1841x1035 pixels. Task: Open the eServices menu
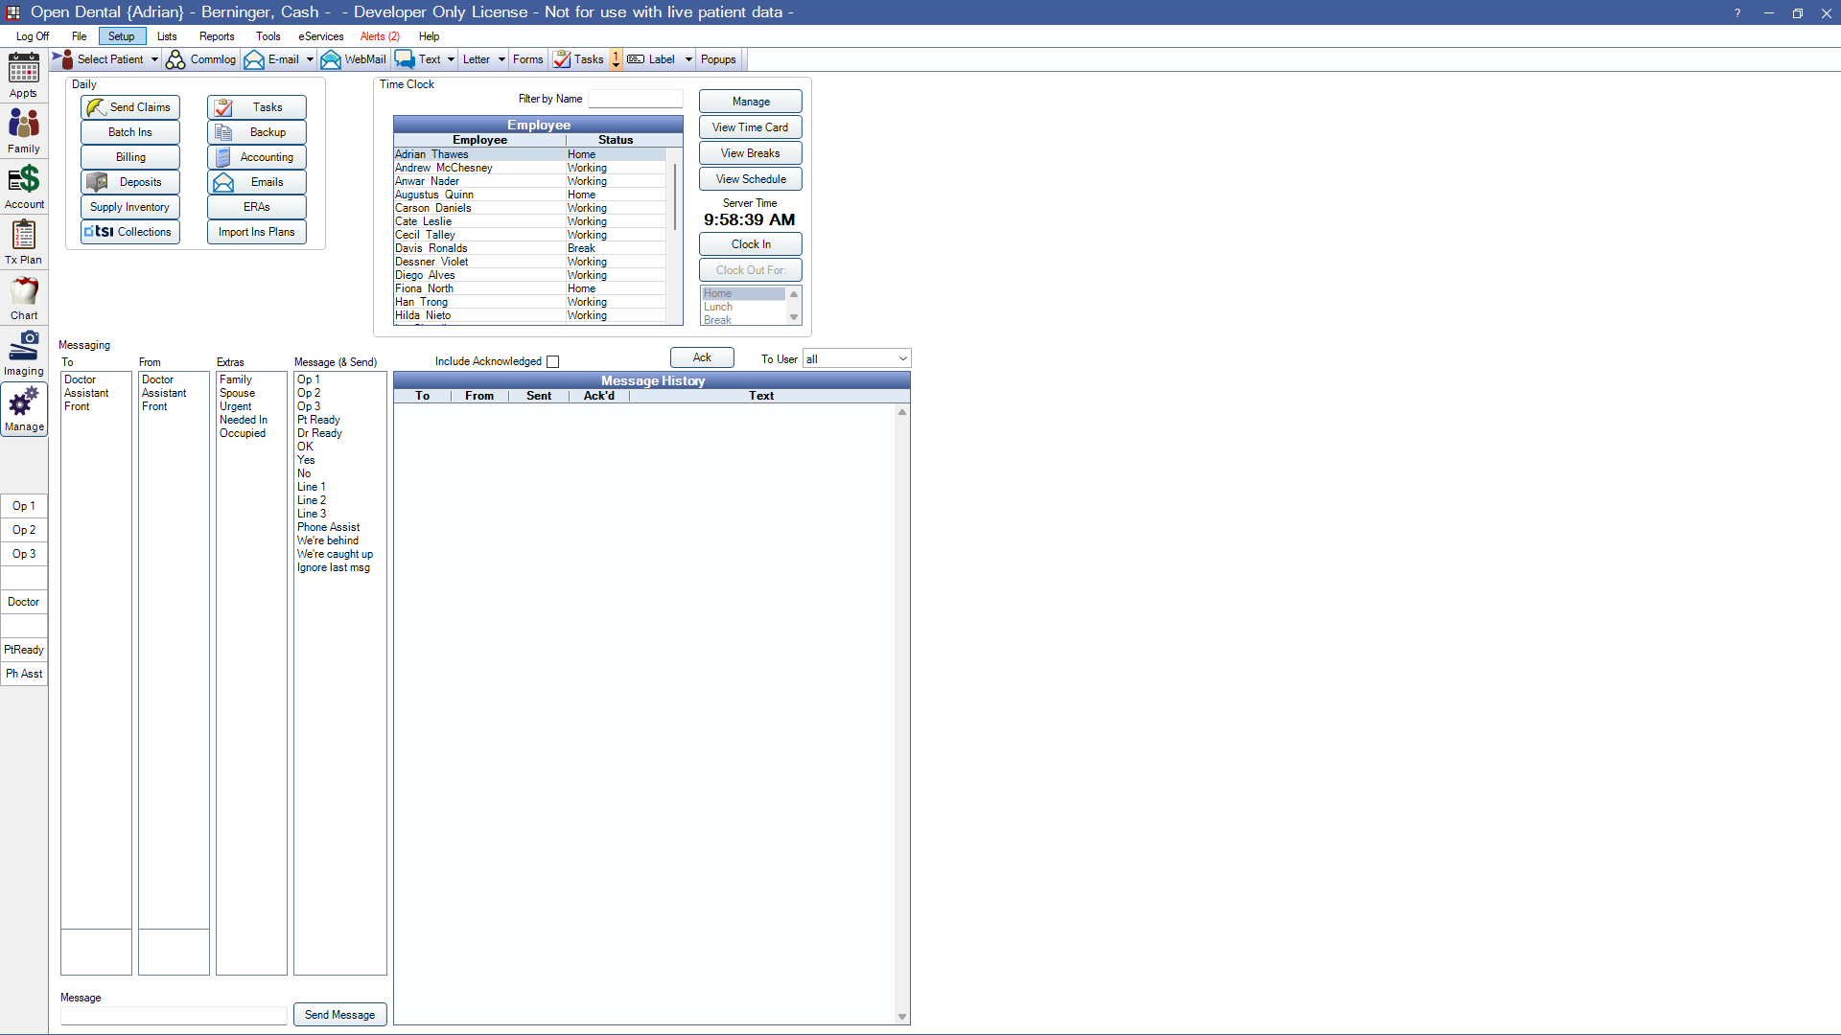tap(320, 36)
